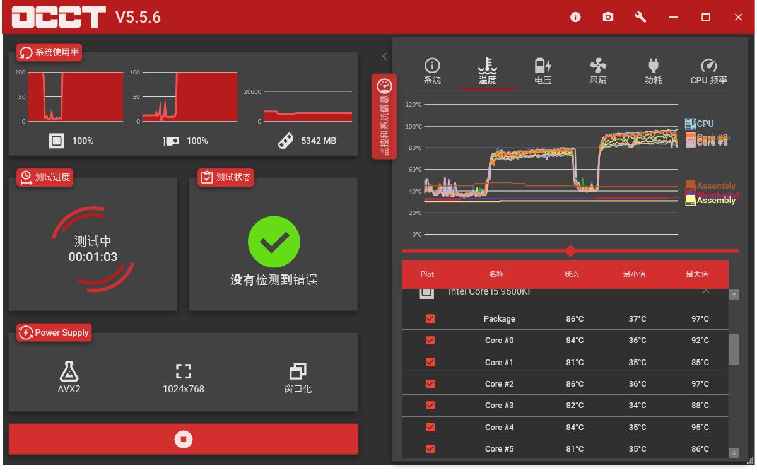The height and width of the screenshot is (473, 757).
Task: Stop the running test
Action: pos(184,439)
